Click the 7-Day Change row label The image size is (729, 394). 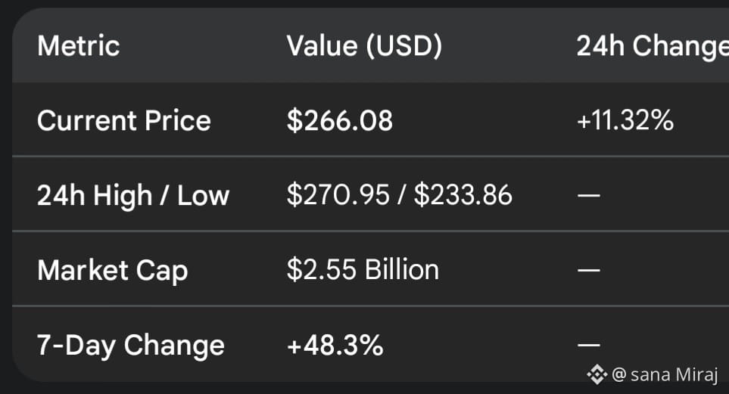[x=131, y=346]
